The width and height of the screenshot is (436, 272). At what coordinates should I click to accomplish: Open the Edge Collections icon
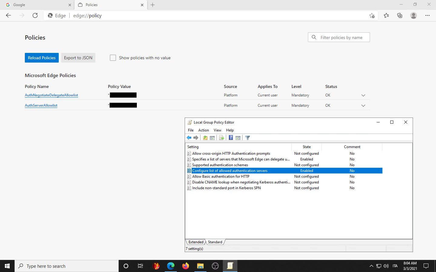pyautogui.click(x=400, y=15)
